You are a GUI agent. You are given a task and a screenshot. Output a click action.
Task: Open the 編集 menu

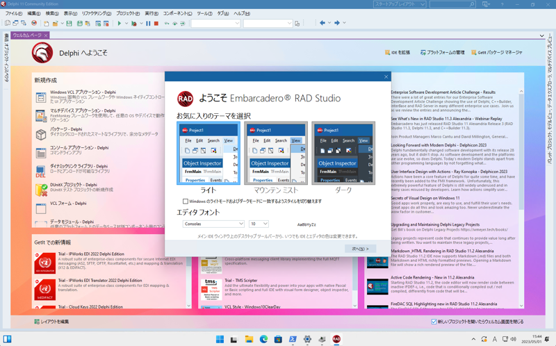pyautogui.click(x=33, y=13)
